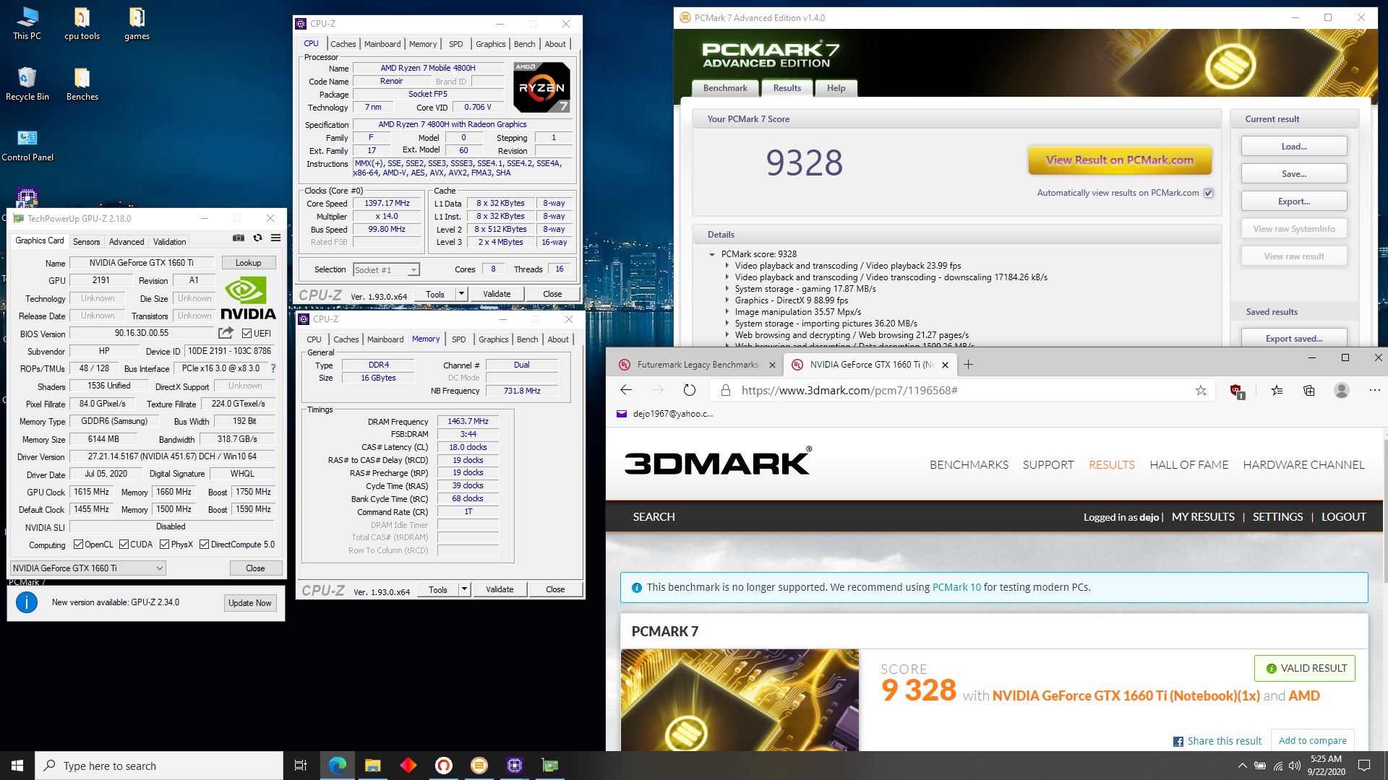This screenshot has height=780, width=1388.
Task: Switch to the Sensors tab in GPU-Z
Action: click(86, 242)
